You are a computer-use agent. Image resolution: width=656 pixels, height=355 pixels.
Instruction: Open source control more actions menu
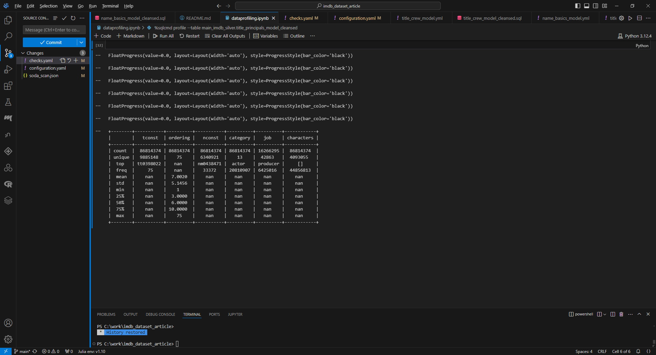82,18
